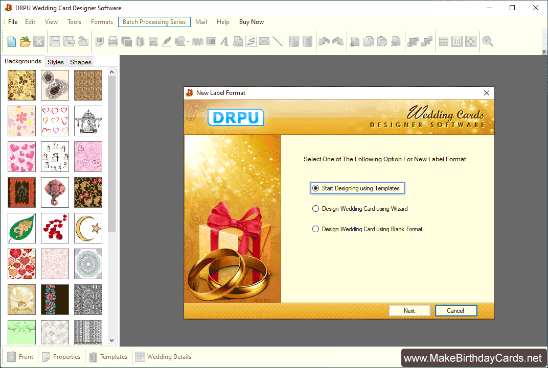The image size is (548, 368).
Task: Click the Save floppy disk icon
Action: (x=55, y=41)
